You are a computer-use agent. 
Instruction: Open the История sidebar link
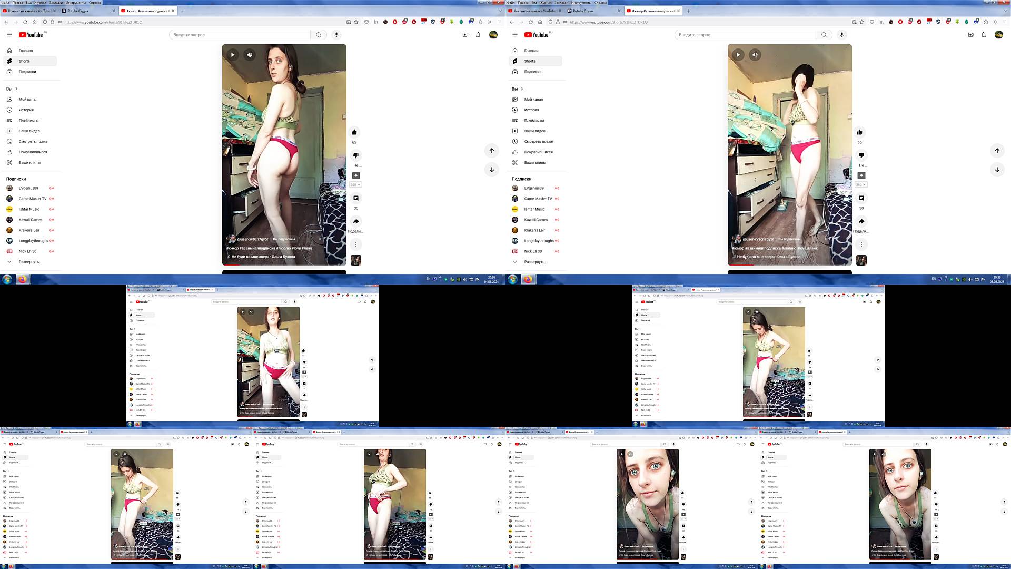coord(26,110)
